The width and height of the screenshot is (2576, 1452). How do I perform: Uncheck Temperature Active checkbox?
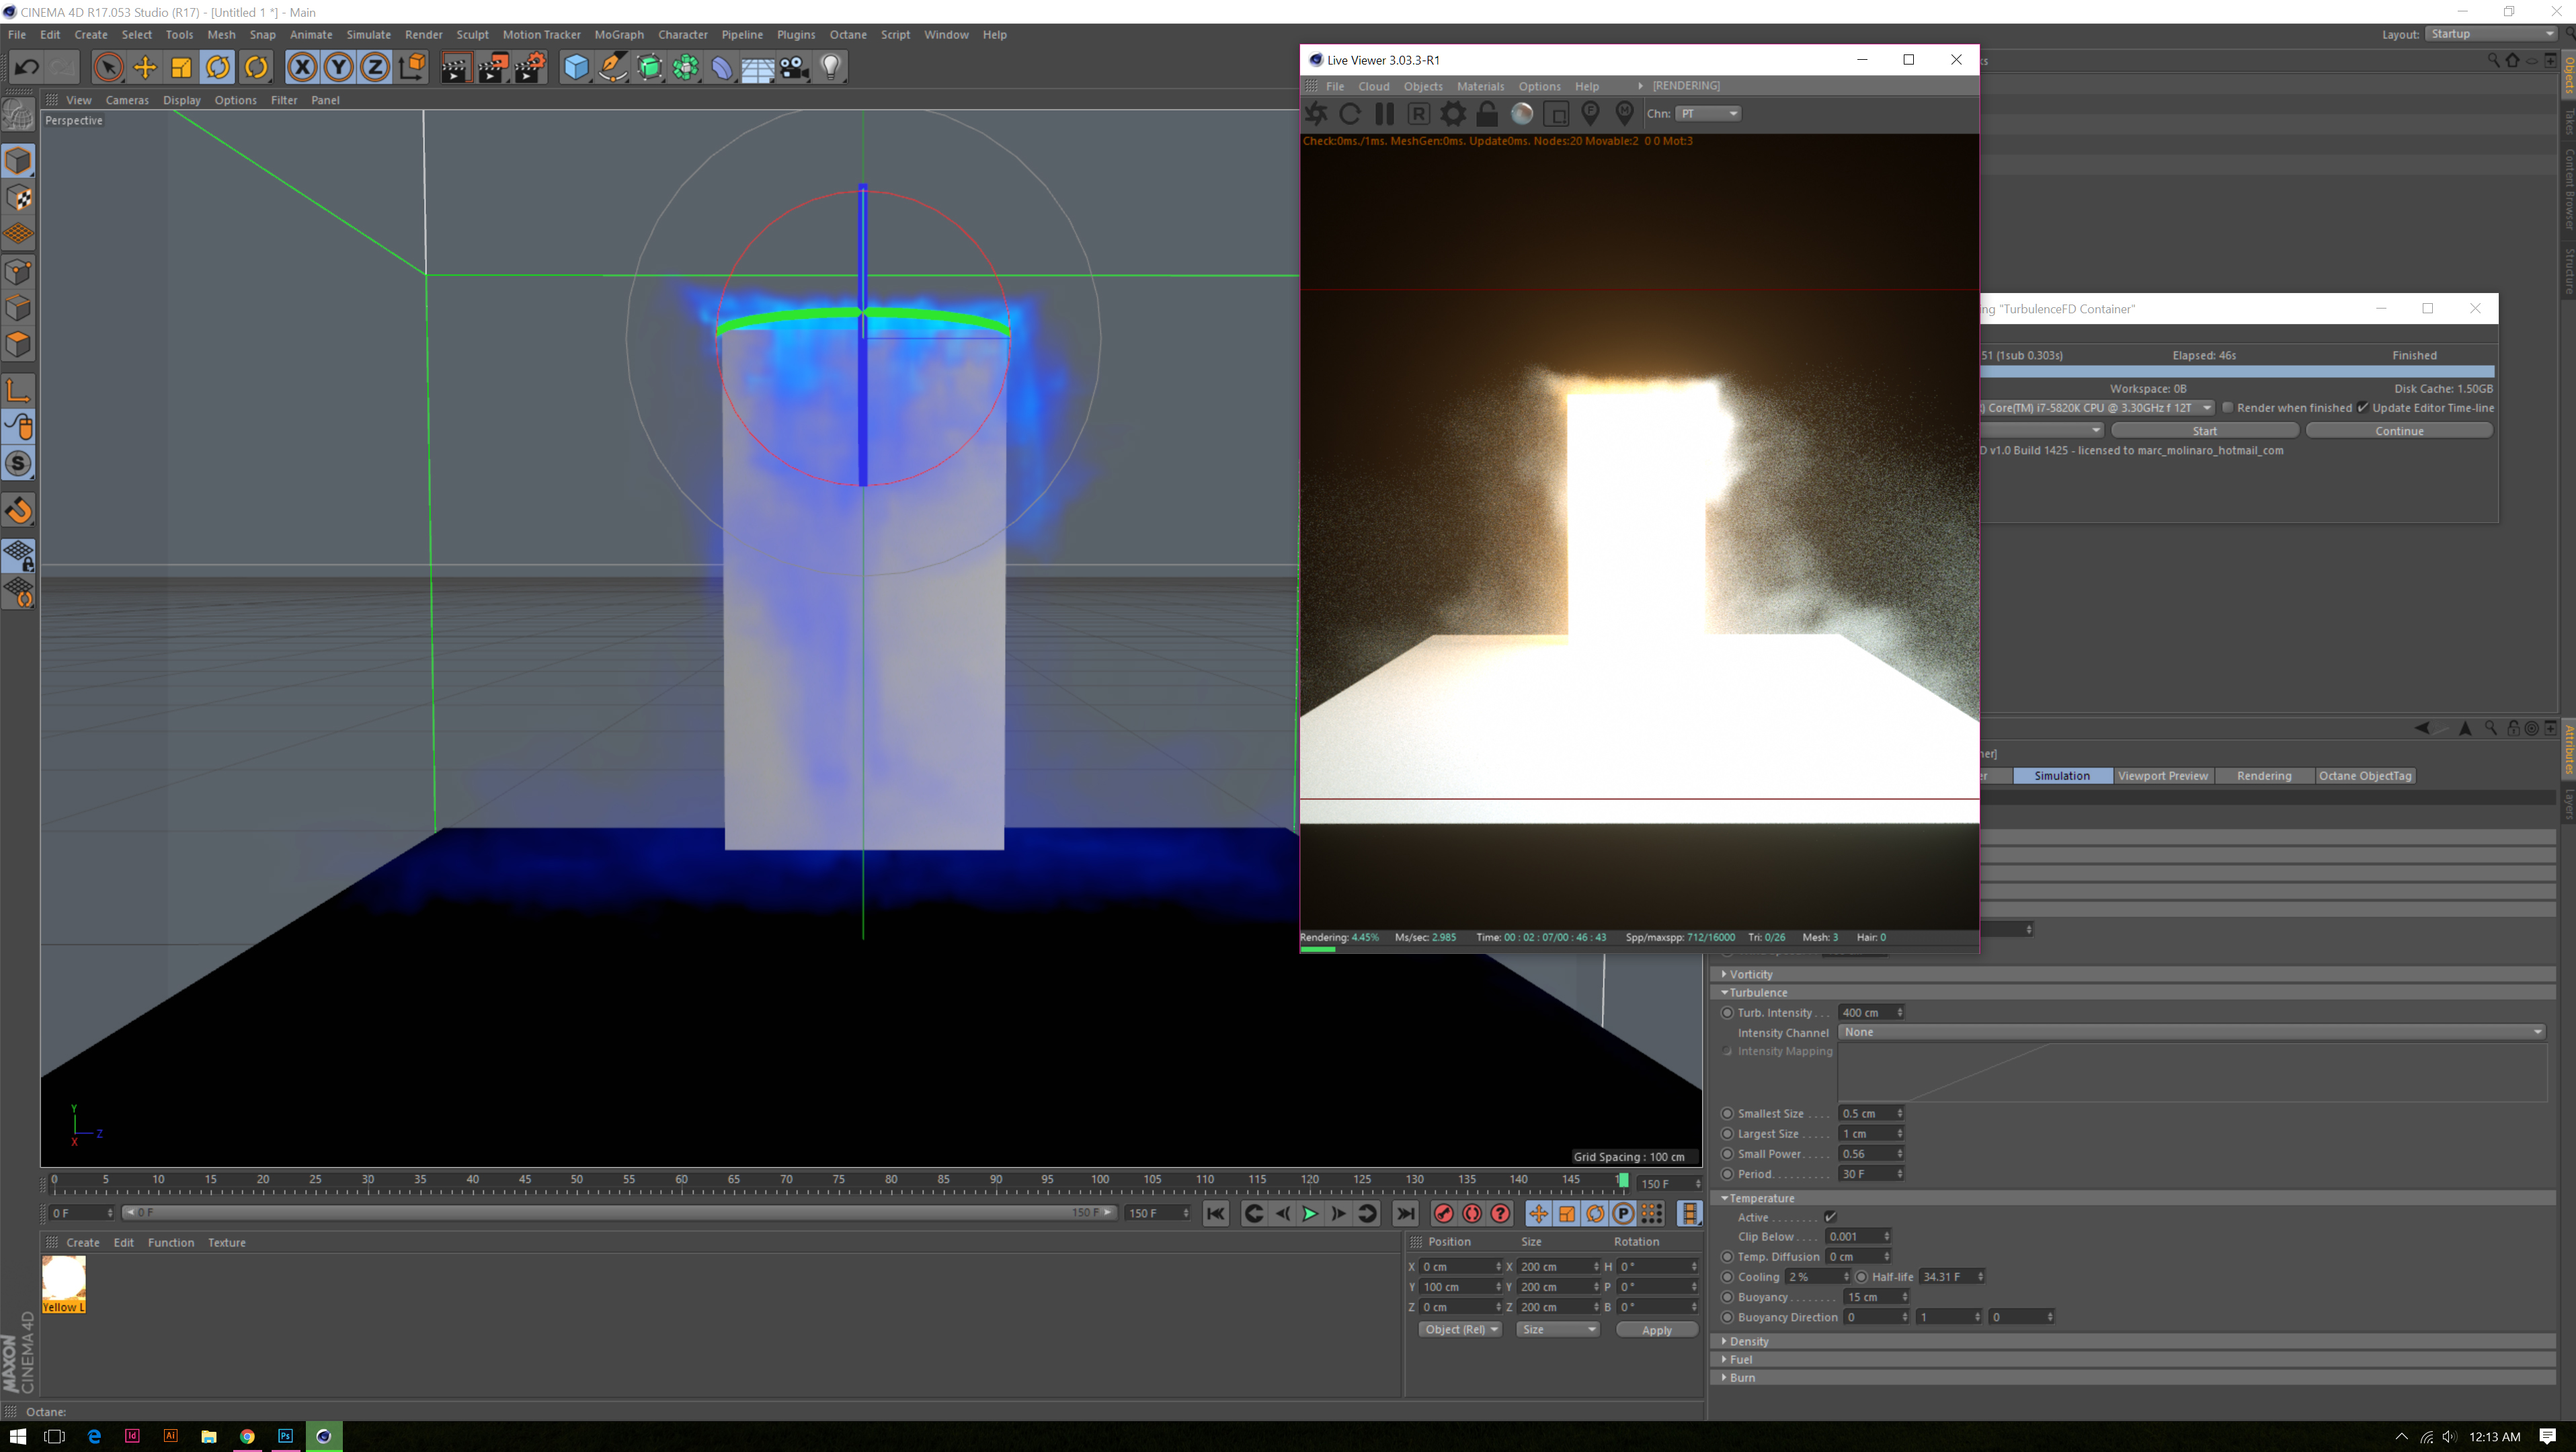1830,1217
